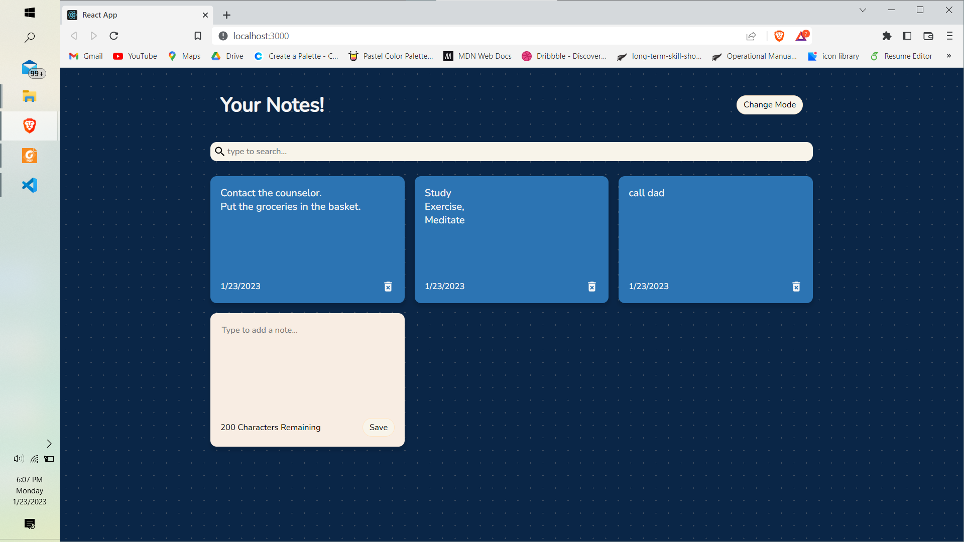Delete the "call dad" note
Screen dimensions: 964x542
(x=796, y=287)
